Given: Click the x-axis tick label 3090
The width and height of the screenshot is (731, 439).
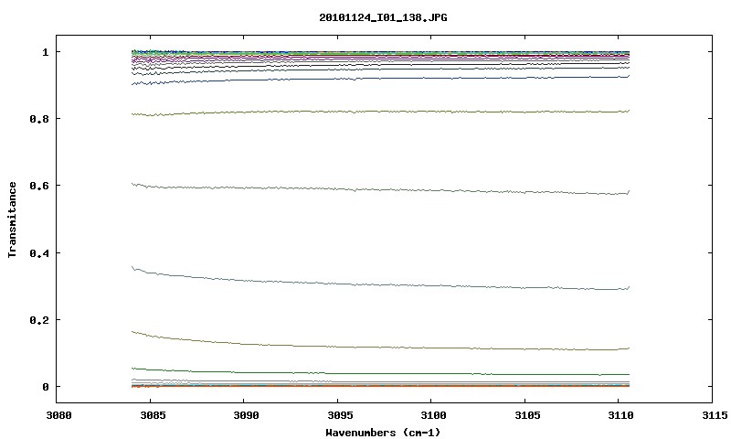Looking at the screenshot, I should click(x=246, y=415).
